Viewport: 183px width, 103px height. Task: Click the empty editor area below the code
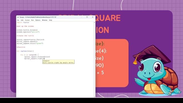(55, 81)
